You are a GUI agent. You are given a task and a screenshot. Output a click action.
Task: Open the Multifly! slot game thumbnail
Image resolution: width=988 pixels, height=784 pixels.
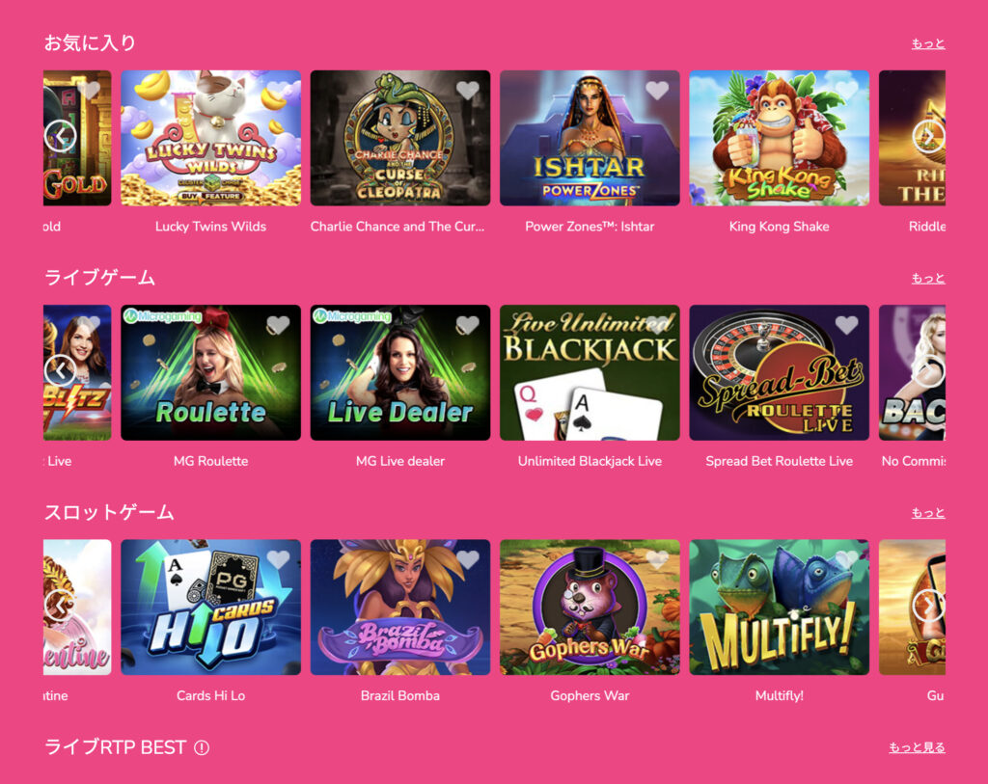tap(779, 608)
